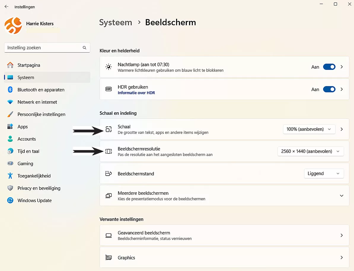Click the Meerdere beeldschermen title text
The image size is (354, 271).
tap(143, 193)
